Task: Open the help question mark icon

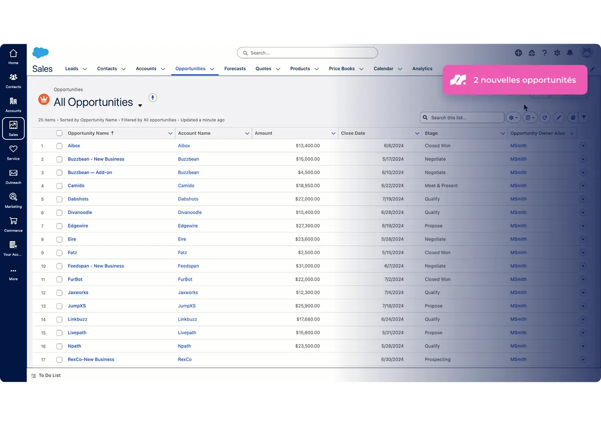Action: pyautogui.click(x=544, y=53)
